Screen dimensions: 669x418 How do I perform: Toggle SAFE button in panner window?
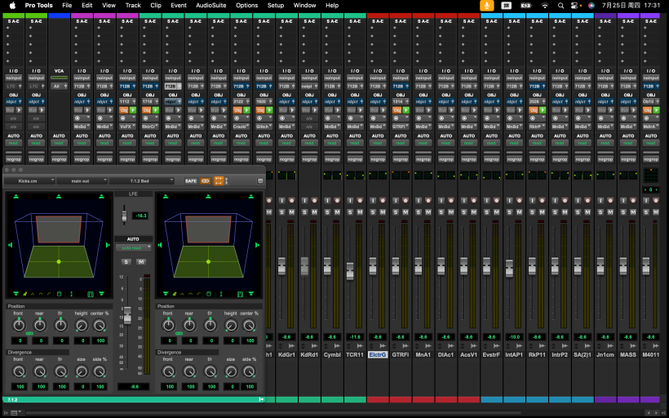191,181
